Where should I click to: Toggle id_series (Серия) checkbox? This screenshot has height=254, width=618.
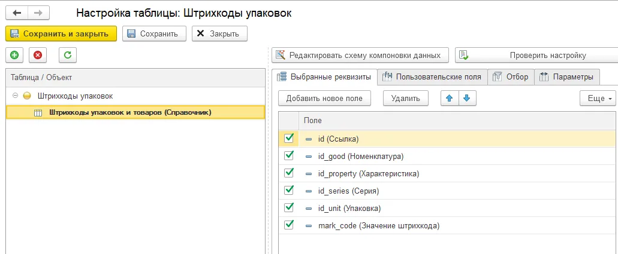tap(289, 190)
